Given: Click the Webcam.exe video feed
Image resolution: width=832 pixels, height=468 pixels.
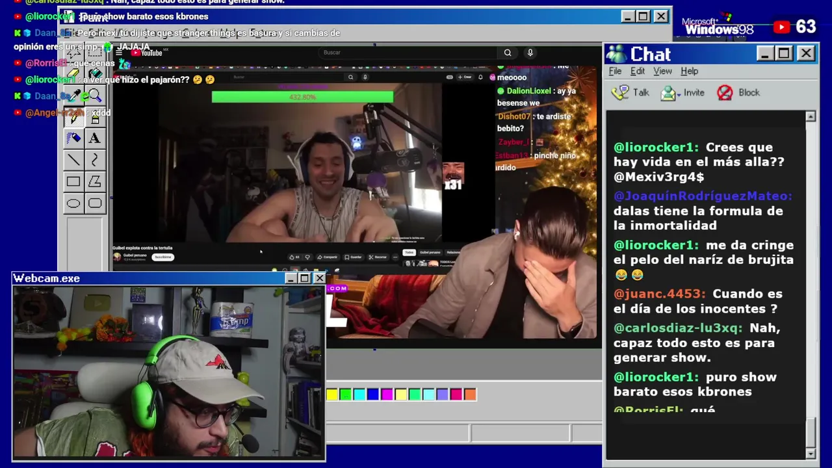Looking at the screenshot, I should pyautogui.click(x=169, y=372).
